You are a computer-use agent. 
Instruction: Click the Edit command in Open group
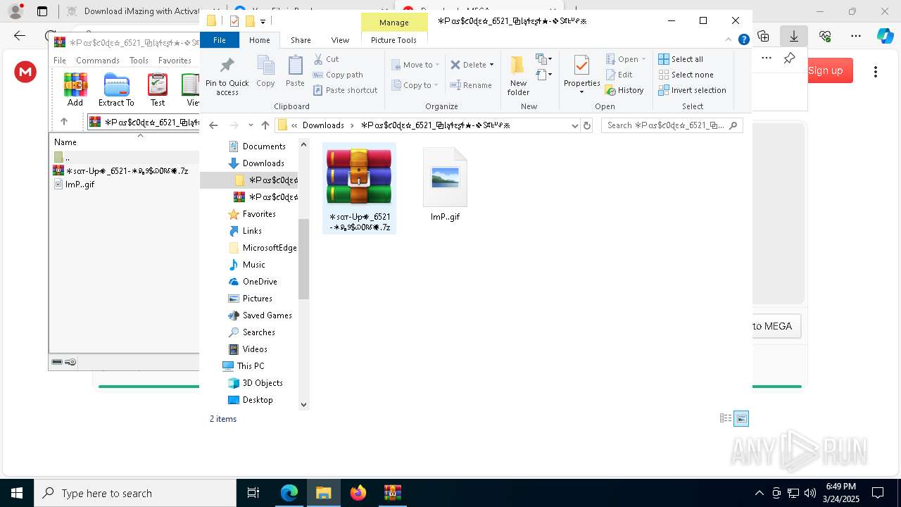coord(619,75)
